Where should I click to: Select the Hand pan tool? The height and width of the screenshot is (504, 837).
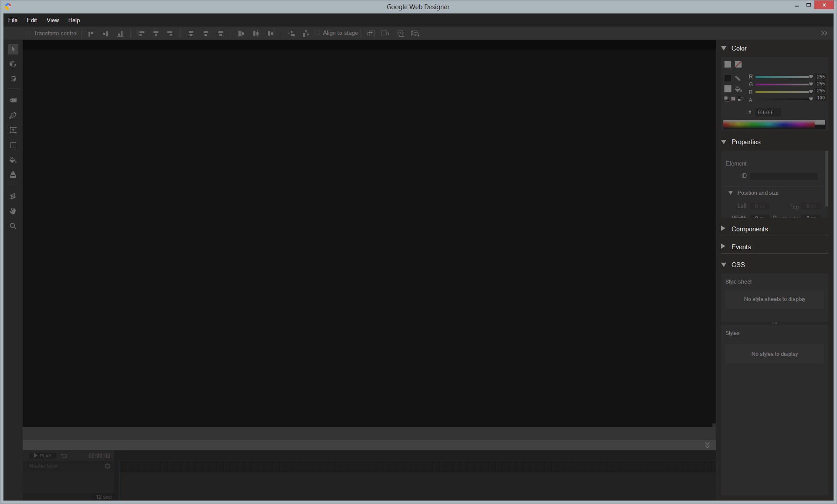click(13, 211)
